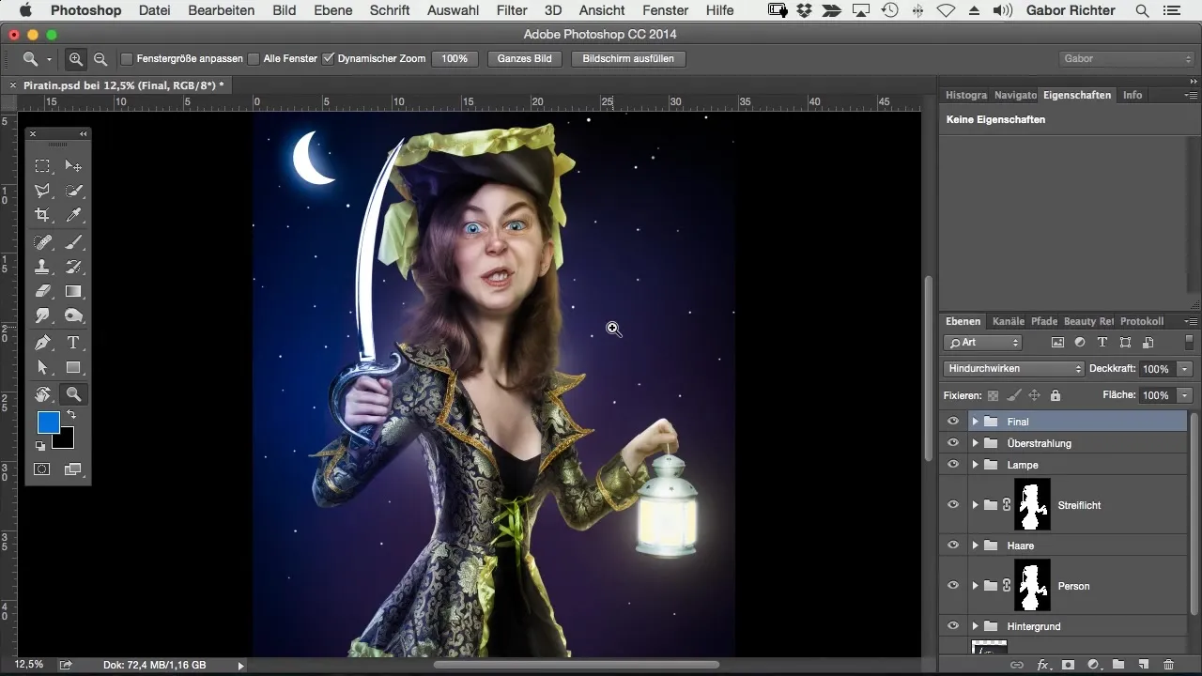Click the Ganzes Bild button
This screenshot has height=676, width=1202.
click(x=525, y=58)
